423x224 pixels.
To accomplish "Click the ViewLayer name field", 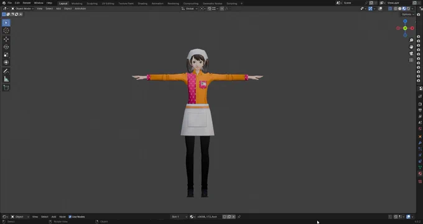I will pos(399,3).
